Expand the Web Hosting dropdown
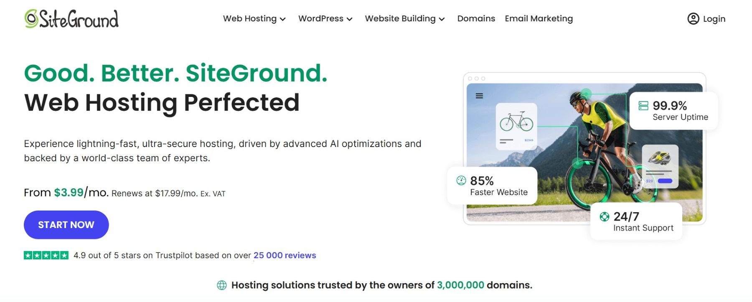 coord(254,18)
